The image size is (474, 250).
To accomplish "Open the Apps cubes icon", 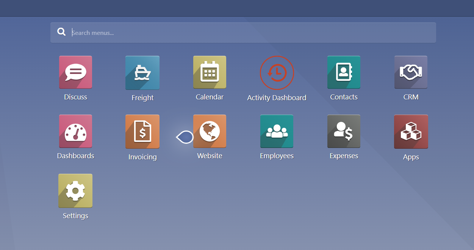I will click(411, 132).
